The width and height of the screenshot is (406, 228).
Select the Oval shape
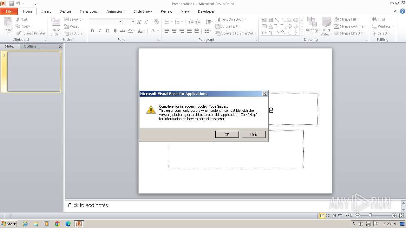296,20
